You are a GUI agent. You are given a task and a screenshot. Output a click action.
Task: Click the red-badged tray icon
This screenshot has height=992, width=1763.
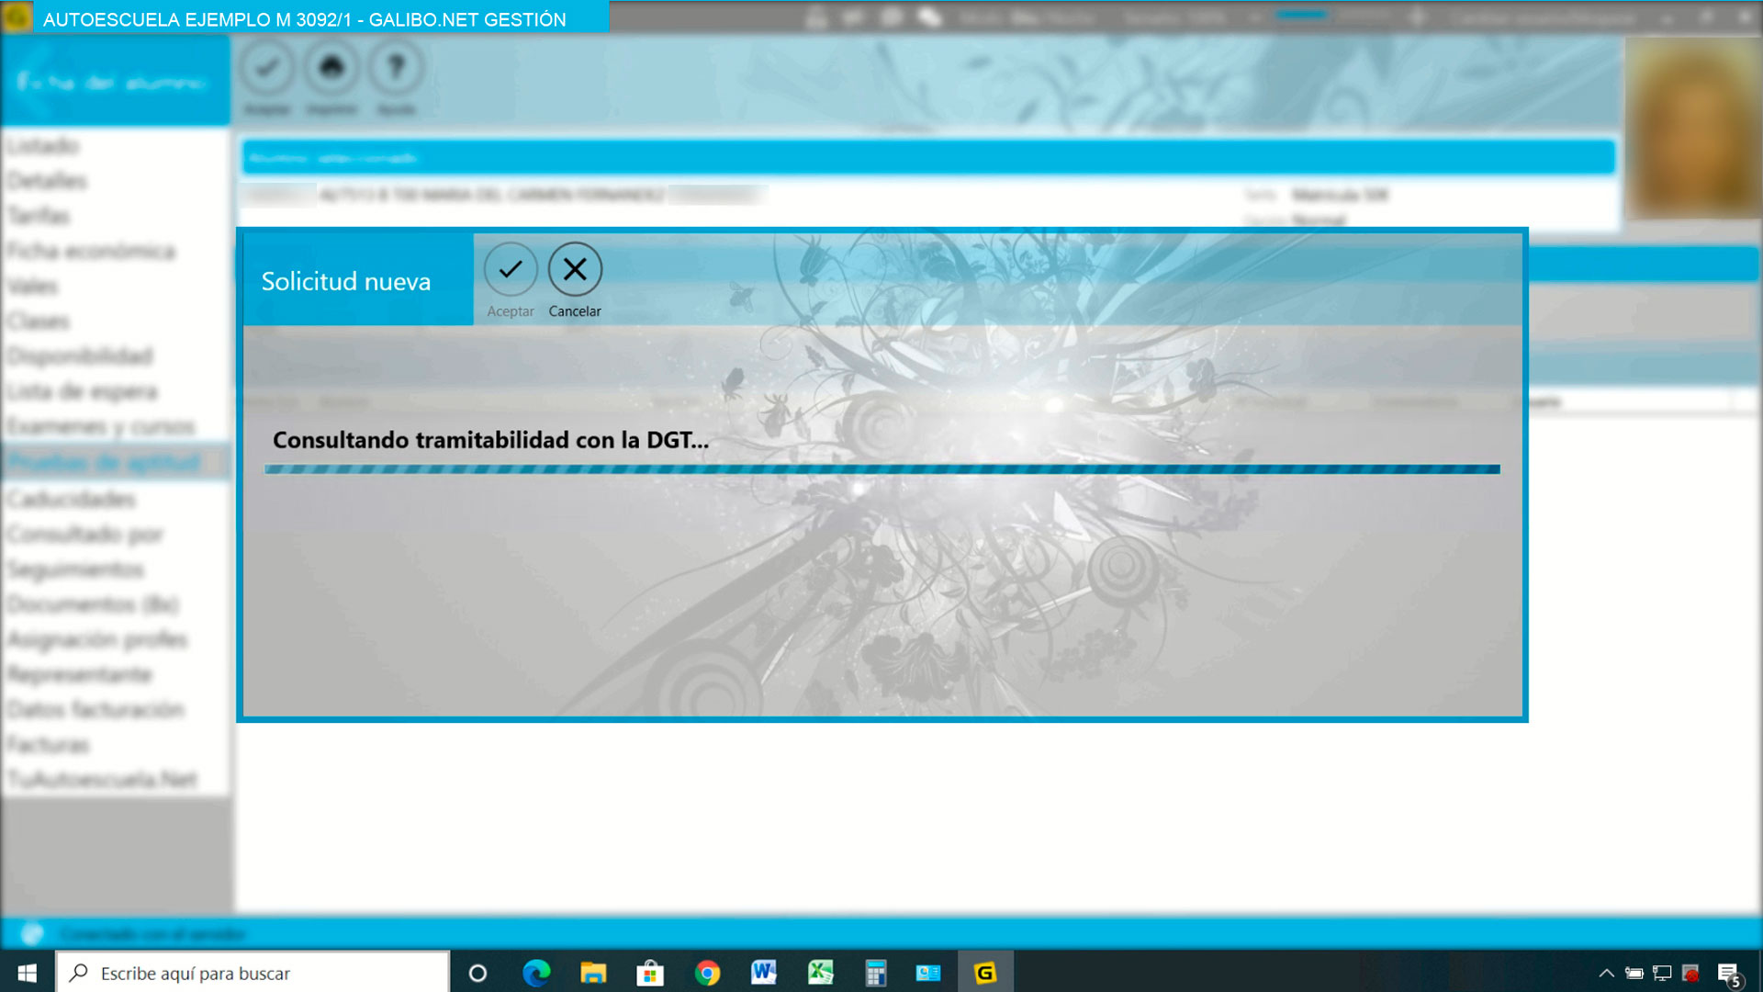(1690, 973)
